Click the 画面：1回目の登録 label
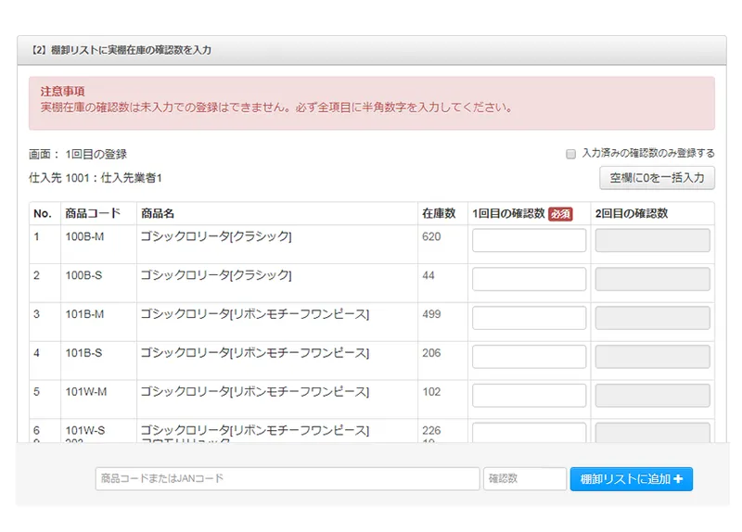This screenshot has width=742, height=532. [x=78, y=154]
